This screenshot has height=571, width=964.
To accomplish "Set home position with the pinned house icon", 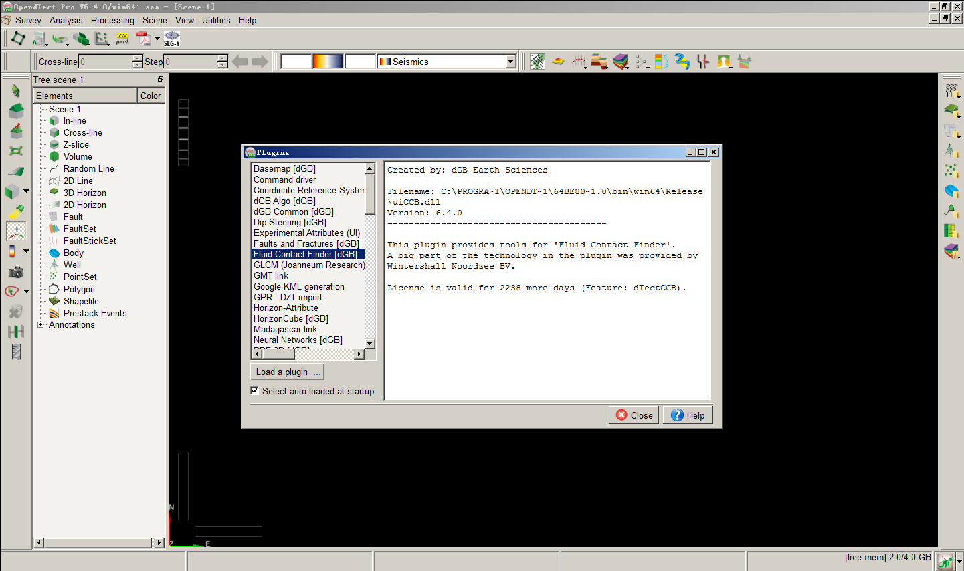I will [15, 130].
